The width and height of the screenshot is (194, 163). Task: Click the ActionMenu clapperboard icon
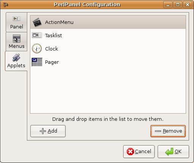(37, 22)
